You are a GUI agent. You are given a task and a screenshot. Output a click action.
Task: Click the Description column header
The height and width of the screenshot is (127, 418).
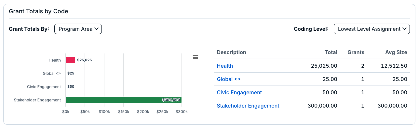point(232,52)
